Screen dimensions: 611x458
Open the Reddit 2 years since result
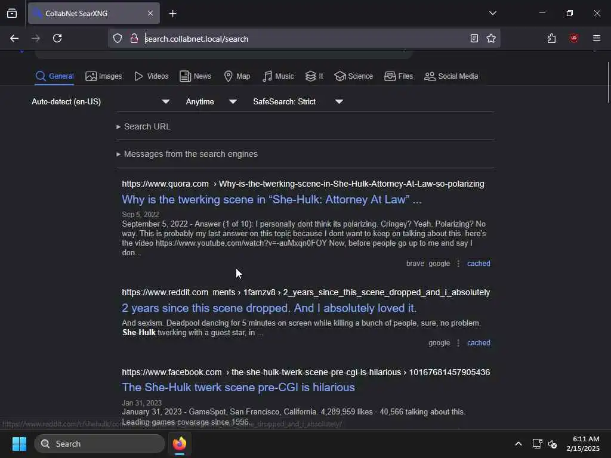coord(269,308)
